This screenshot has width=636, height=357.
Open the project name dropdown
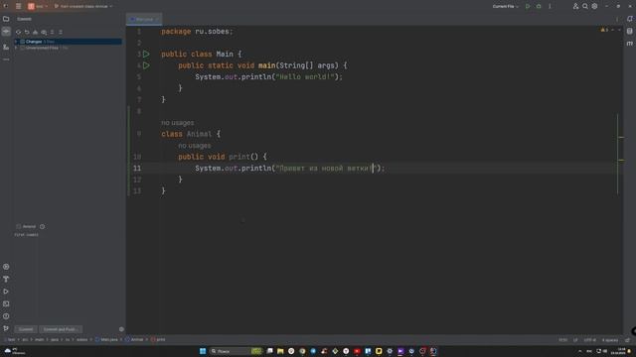pyautogui.click(x=38, y=6)
